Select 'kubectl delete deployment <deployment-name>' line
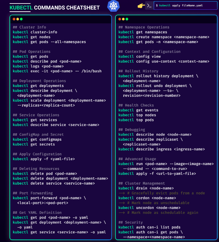Screen dimensions: 219x242 (60, 179)
